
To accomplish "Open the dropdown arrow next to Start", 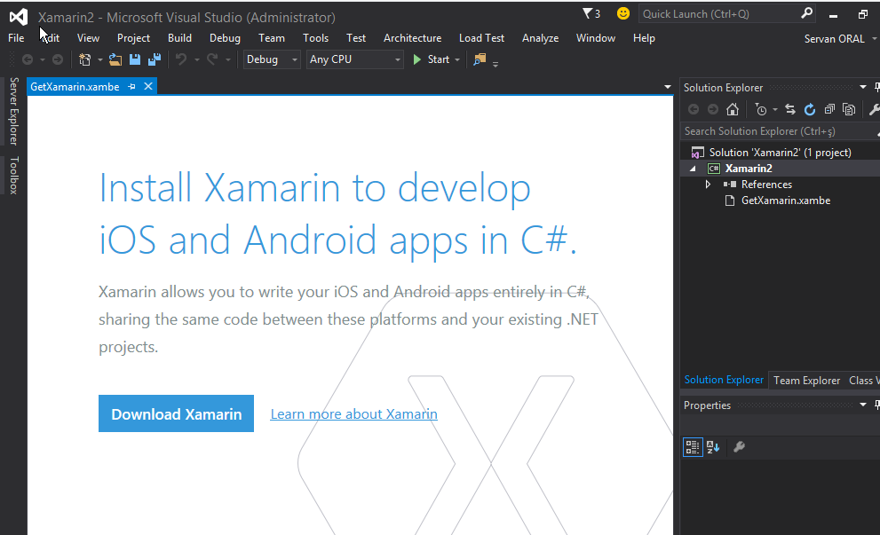I will pos(457,59).
